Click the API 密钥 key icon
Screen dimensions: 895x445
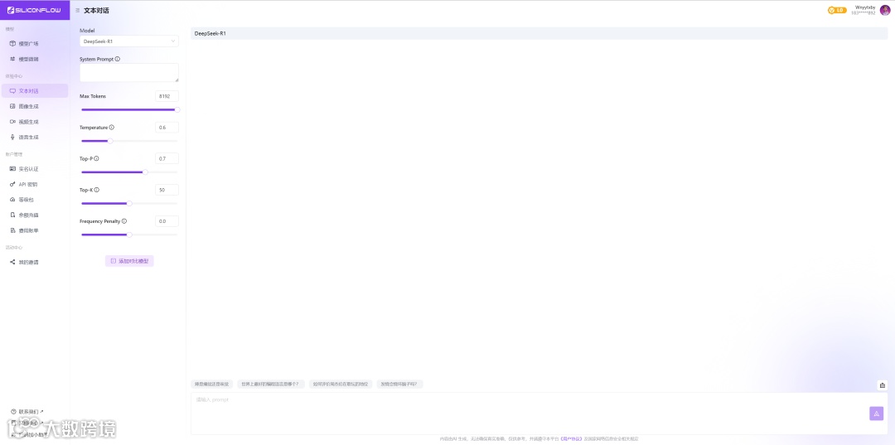pos(12,184)
